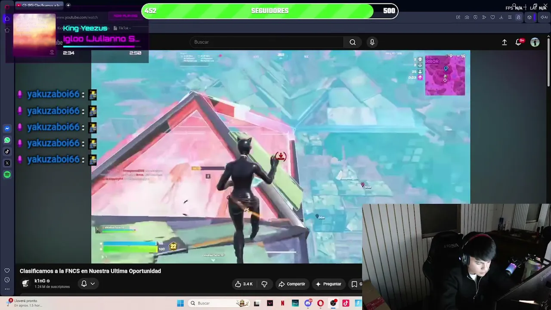Open the k1nG channel avatar
The image size is (551, 310).
(x=26, y=283)
